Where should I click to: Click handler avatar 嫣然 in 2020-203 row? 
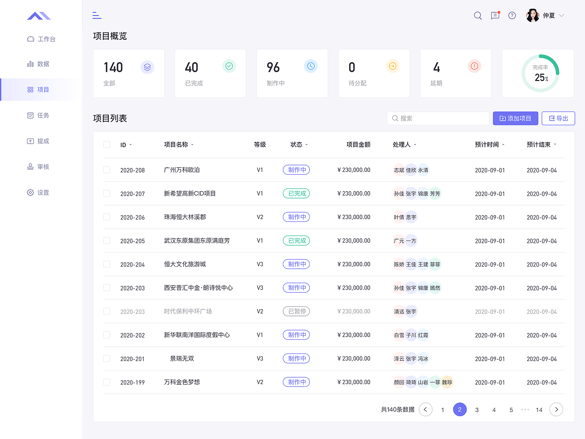(435, 288)
